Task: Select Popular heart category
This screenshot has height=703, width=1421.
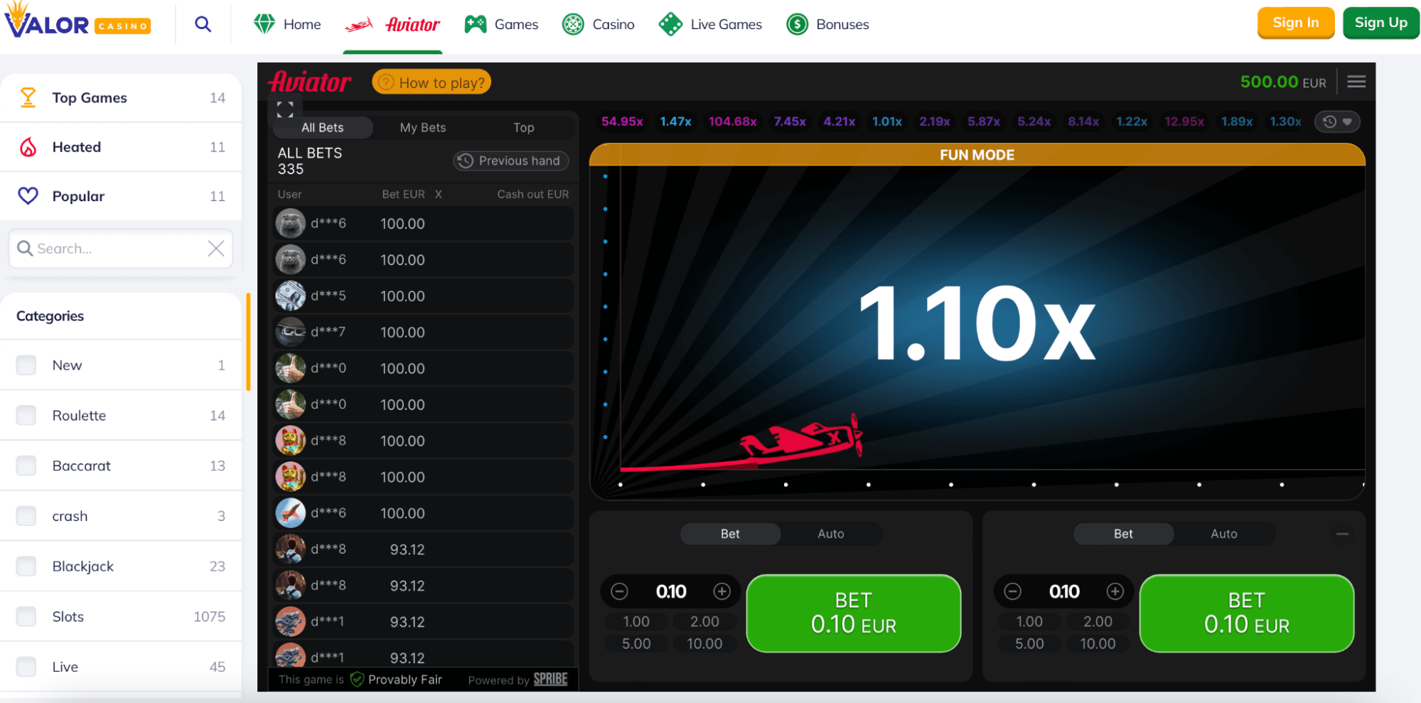Action: pos(121,196)
